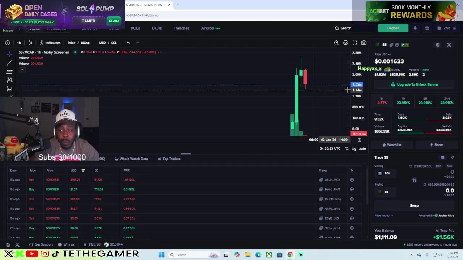Open the candlestick chart style selector

pyautogui.click(x=30, y=43)
